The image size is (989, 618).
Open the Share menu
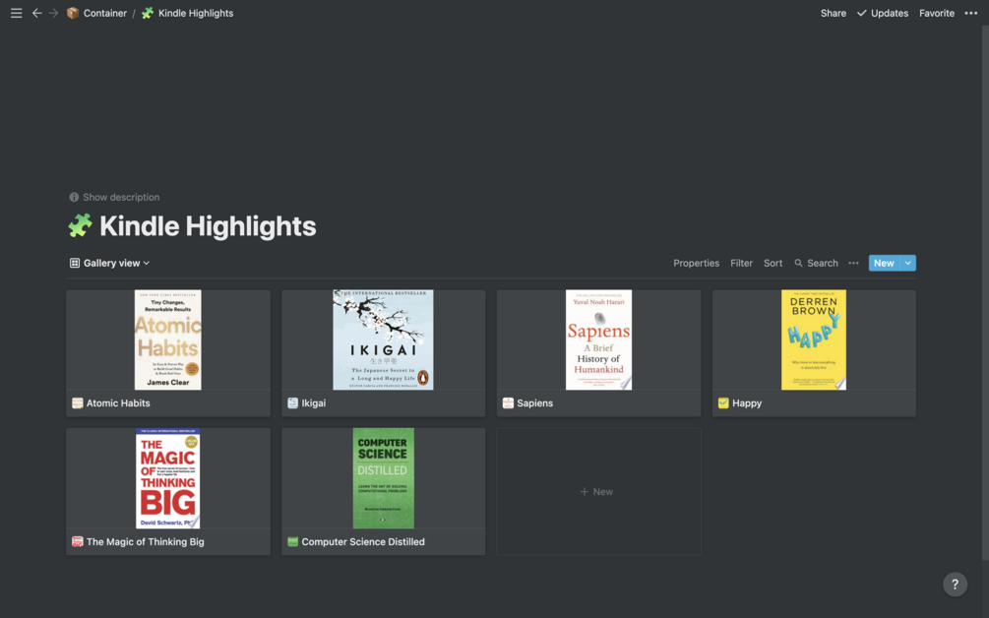coord(834,13)
